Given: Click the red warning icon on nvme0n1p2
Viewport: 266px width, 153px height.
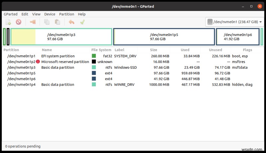Looking at the screenshot, I should tap(38, 62).
